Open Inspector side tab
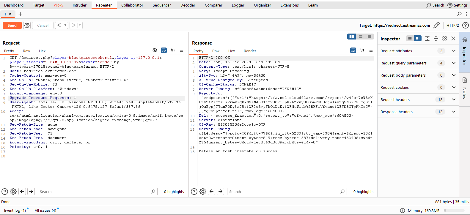Viewport: 470px width, 215px height. (x=464, y=52)
